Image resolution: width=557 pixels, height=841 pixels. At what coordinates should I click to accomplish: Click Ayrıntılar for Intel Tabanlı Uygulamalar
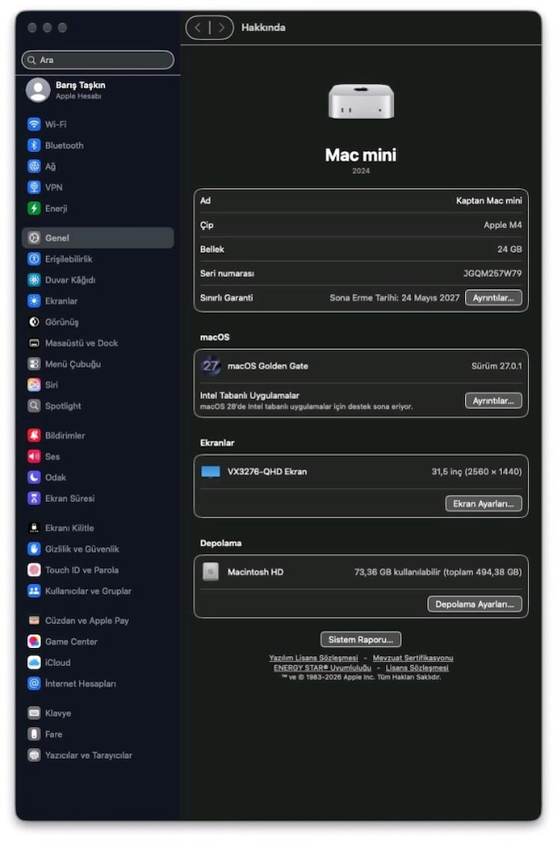point(493,401)
